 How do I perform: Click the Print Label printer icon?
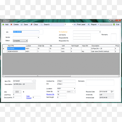75,24
